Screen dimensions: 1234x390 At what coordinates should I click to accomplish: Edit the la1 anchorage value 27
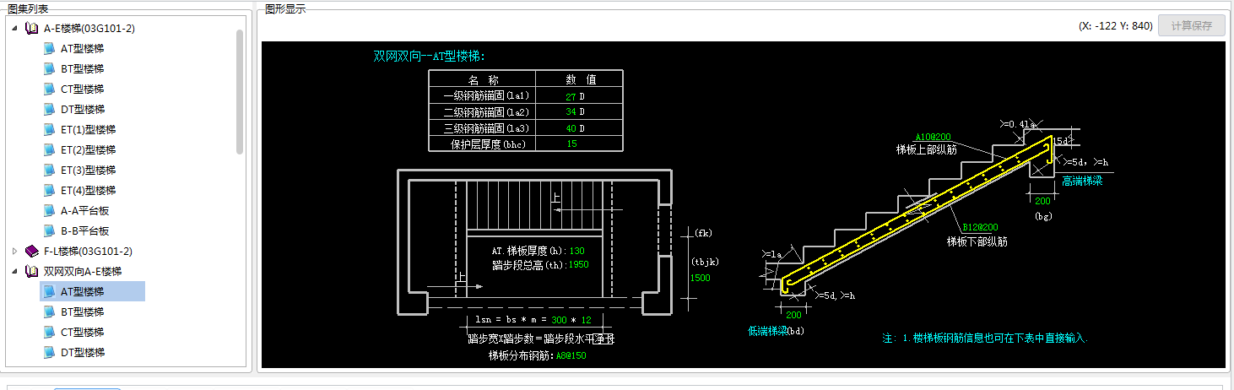[571, 97]
